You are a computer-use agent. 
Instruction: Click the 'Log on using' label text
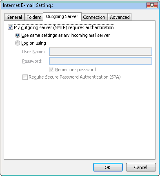(x=33, y=43)
